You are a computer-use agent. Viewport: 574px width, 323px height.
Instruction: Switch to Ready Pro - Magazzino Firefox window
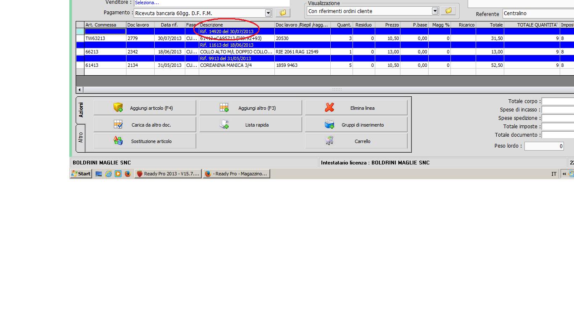point(236,174)
